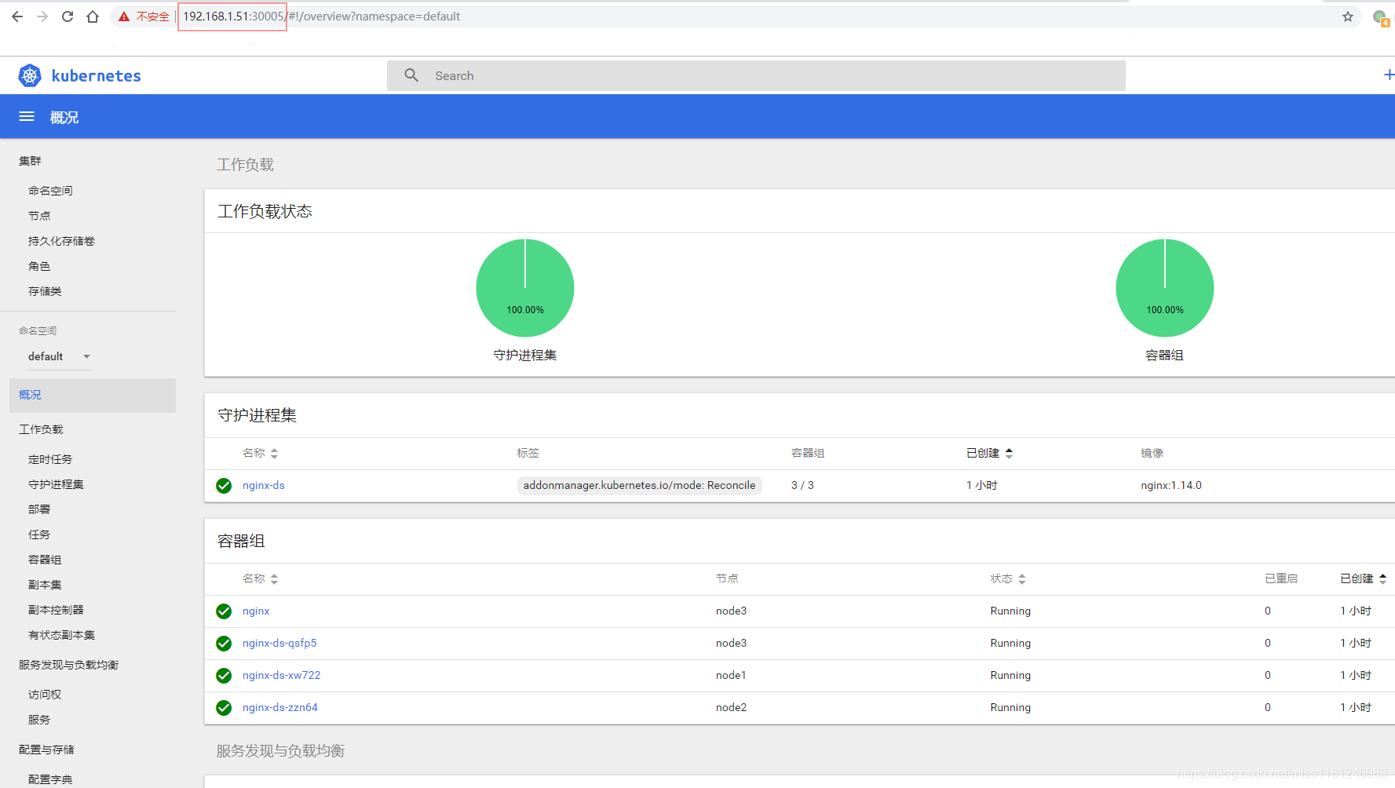This screenshot has width=1395, height=788.
Task: Open 集群 cluster sidebar heading
Action: pyautogui.click(x=30, y=161)
